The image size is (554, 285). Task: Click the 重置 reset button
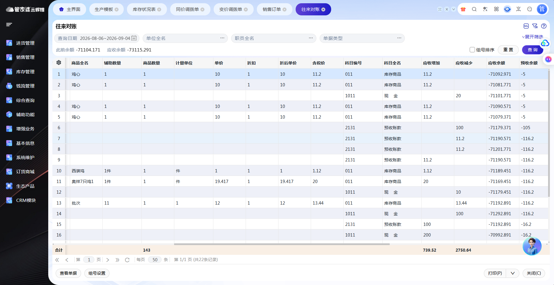(508, 50)
